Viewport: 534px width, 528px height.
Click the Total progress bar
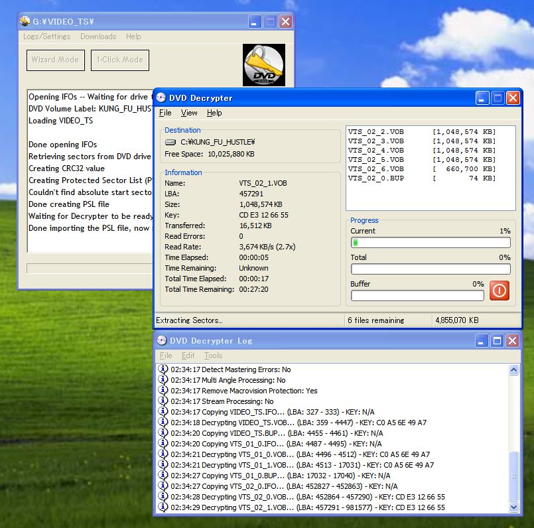(x=431, y=269)
